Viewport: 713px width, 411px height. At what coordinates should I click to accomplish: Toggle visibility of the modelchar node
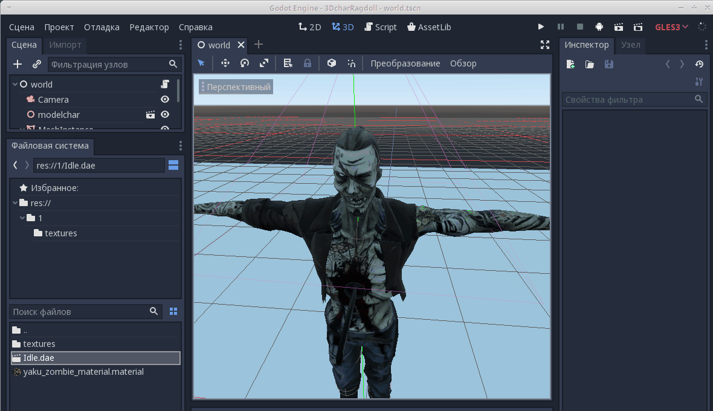tap(165, 114)
